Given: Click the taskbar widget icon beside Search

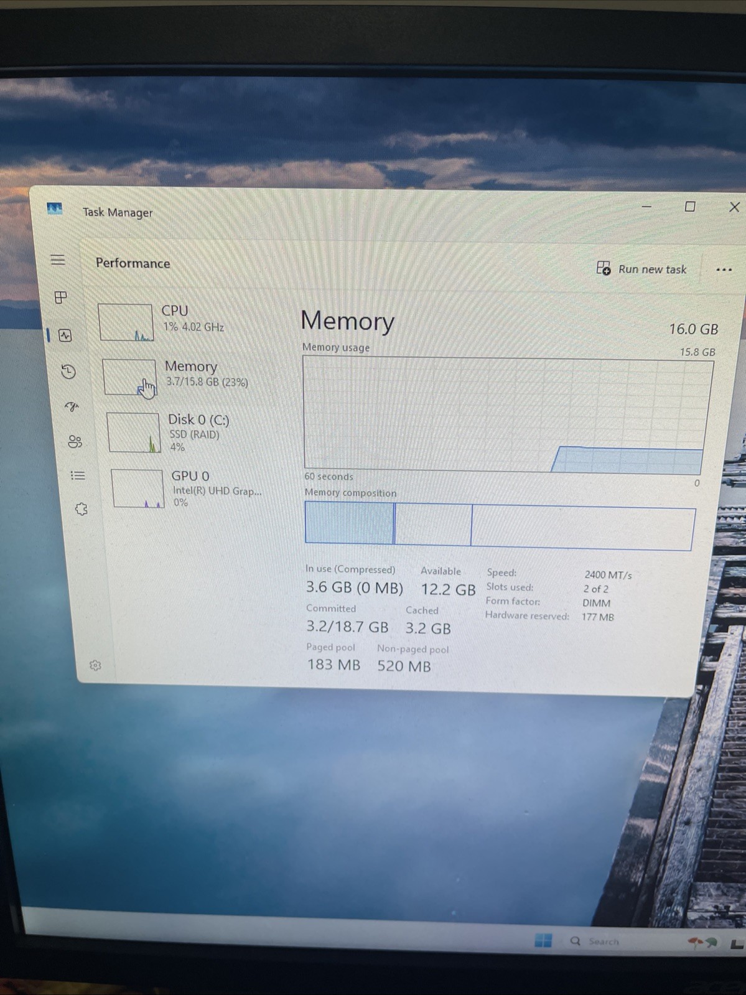Looking at the screenshot, I should (702, 943).
